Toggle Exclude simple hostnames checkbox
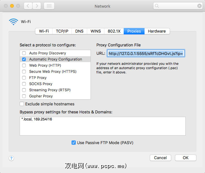This screenshot has height=173, width=205. pos(22,104)
